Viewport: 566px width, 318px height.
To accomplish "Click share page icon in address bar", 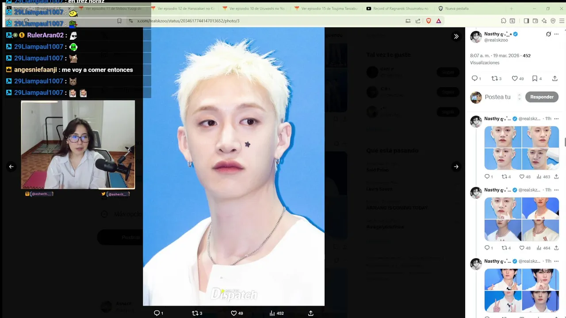I will click(418, 21).
